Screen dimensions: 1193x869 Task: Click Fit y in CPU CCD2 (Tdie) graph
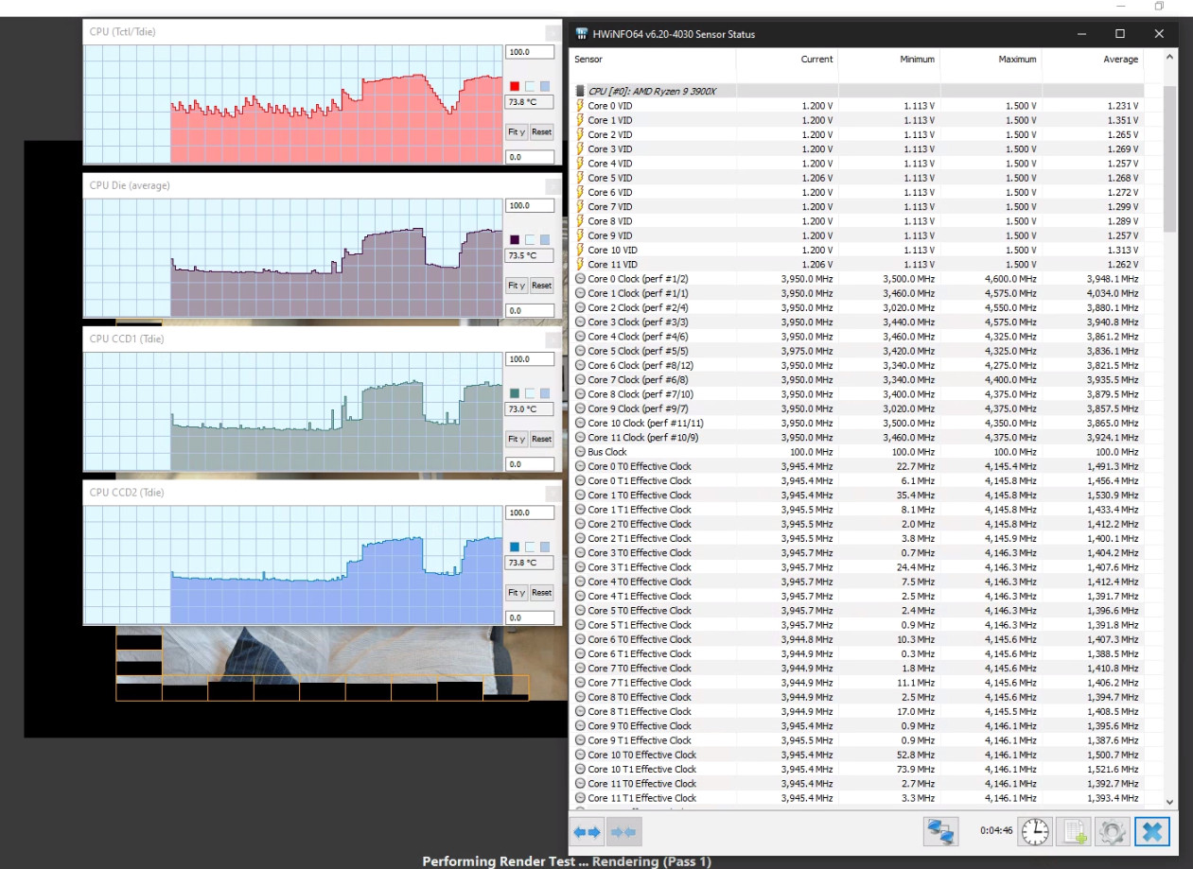(517, 593)
